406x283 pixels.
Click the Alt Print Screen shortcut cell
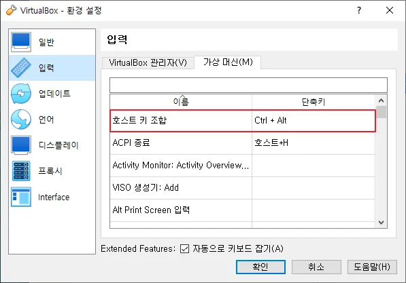[314, 210]
